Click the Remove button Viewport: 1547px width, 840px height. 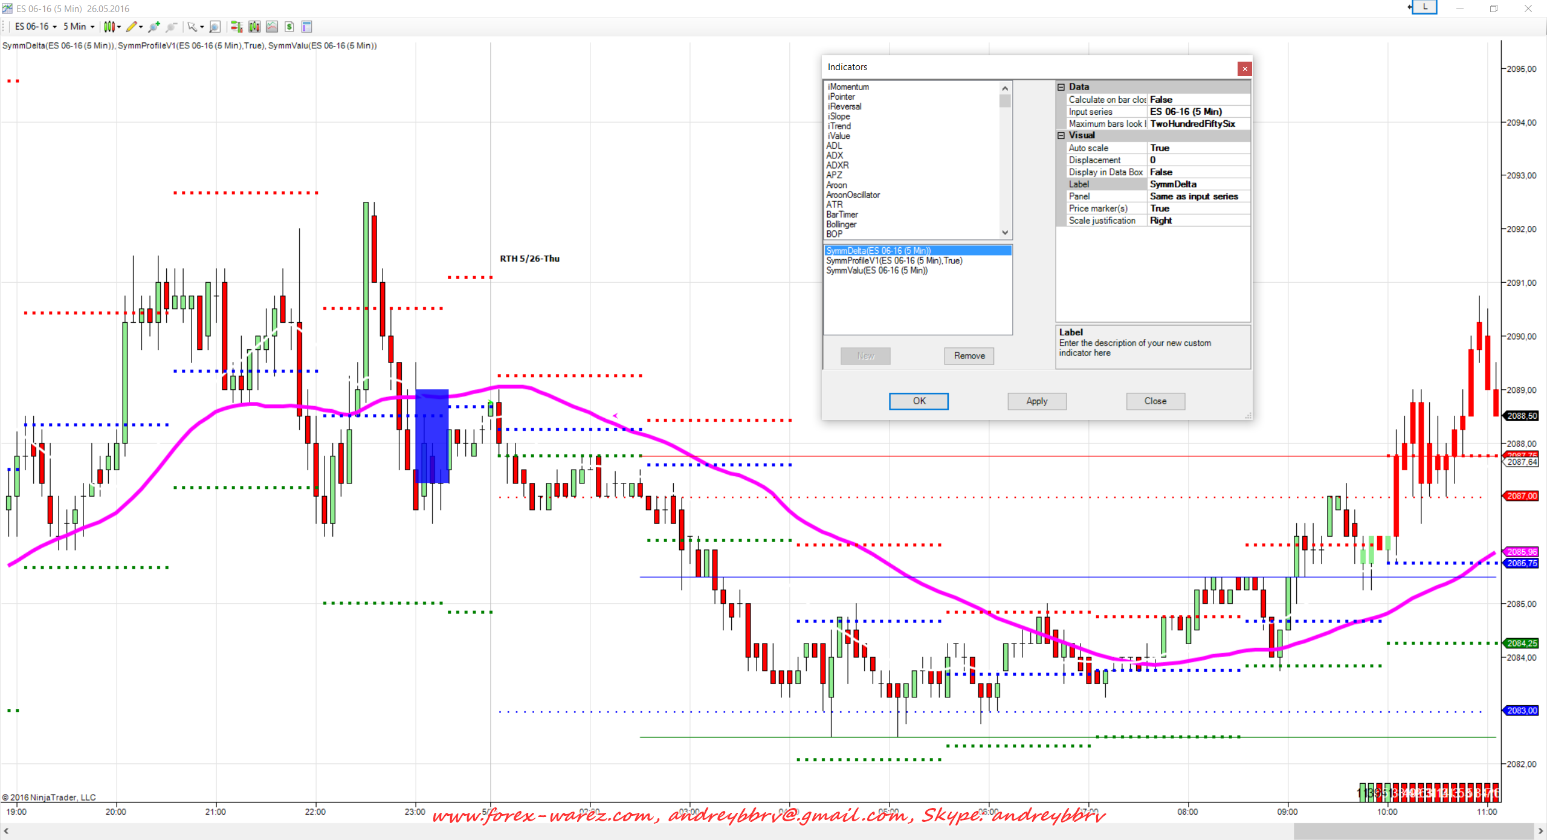[969, 356]
